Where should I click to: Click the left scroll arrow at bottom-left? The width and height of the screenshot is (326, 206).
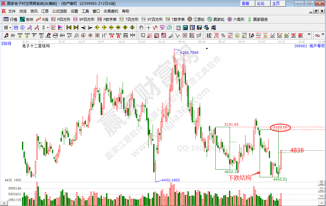(x=4, y=203)
